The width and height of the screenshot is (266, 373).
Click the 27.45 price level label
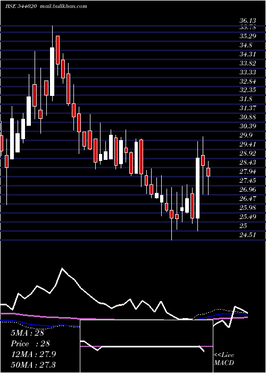[x=248, y=180]
